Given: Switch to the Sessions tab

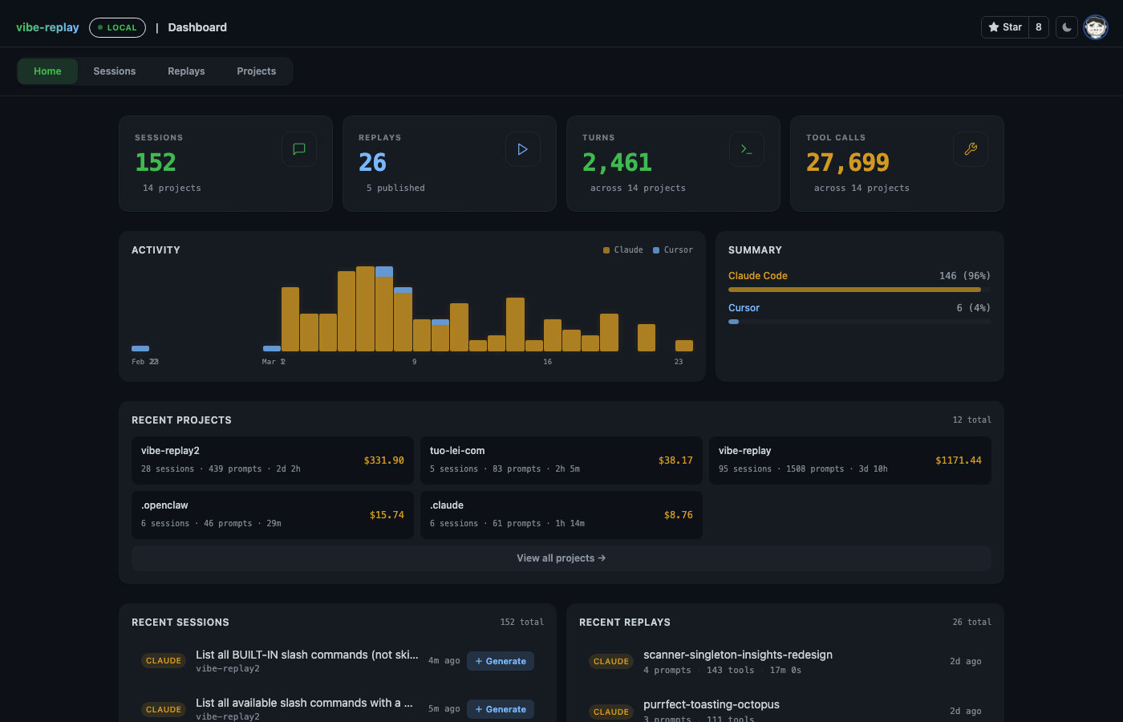Looking at the screenshot, I should point(114,71).
